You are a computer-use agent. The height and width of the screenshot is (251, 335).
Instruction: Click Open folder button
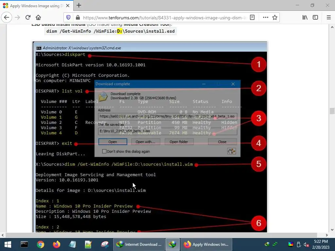(179, 142)
